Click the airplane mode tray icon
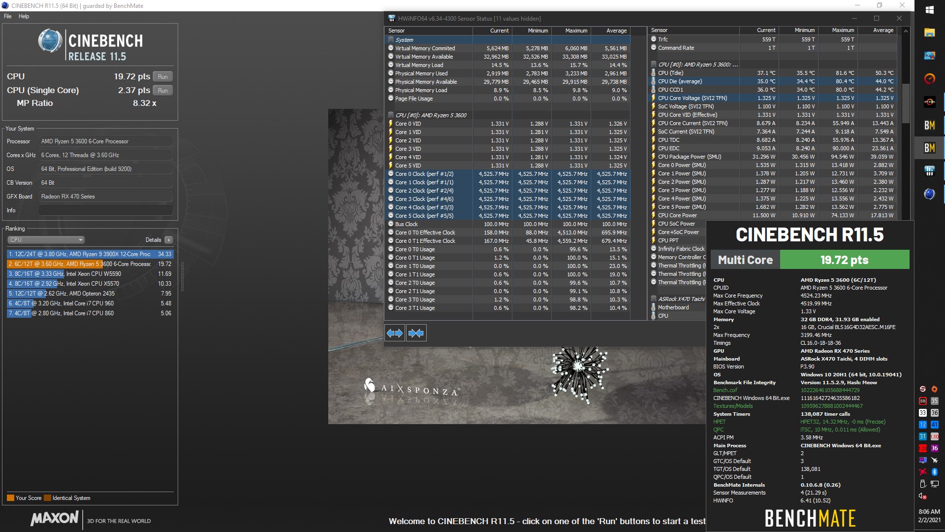 coord(934,460)
